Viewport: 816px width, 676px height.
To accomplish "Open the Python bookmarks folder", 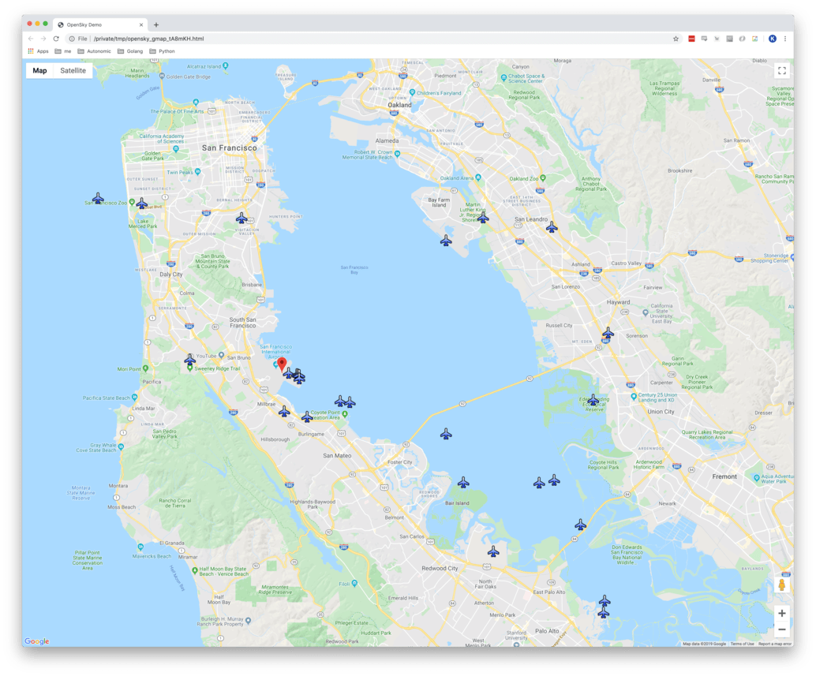I will (x=162, y=51).
